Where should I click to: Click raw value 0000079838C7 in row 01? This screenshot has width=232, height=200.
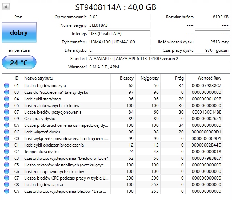(206, 86)
